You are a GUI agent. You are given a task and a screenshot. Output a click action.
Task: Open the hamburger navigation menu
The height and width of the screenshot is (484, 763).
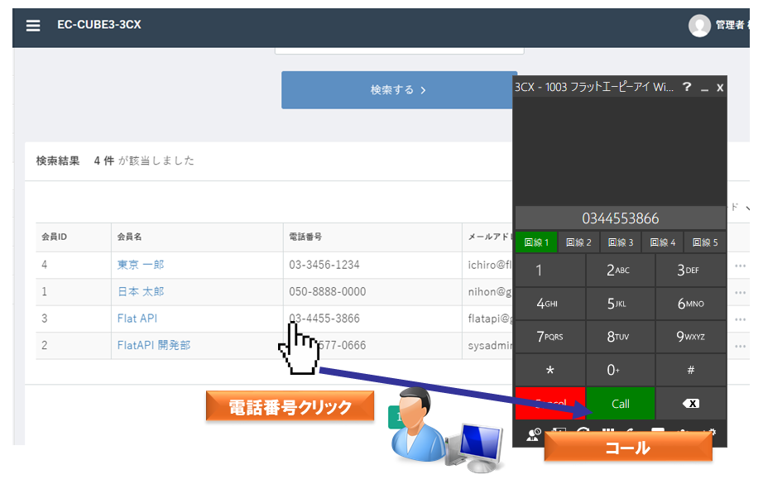pyautogui.click(x=32, y=24)
